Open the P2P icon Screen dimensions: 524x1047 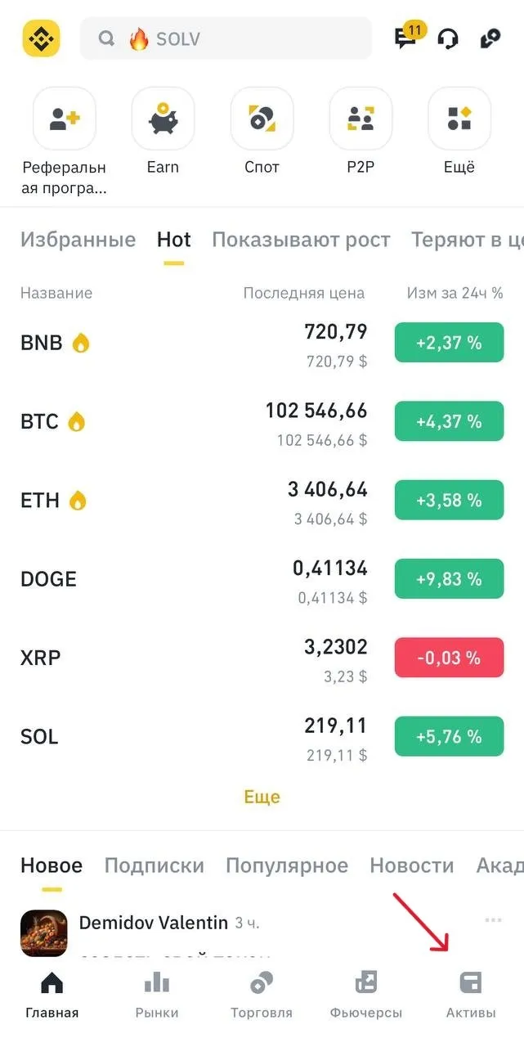pos(361,119)
